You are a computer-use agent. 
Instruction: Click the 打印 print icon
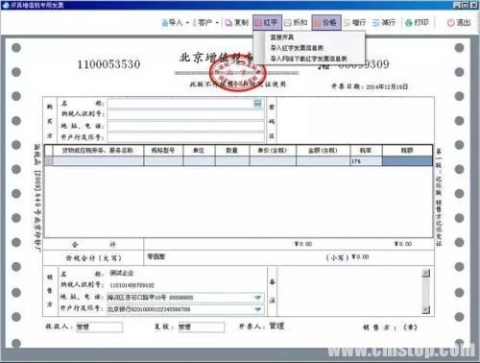tap(417, 23)
